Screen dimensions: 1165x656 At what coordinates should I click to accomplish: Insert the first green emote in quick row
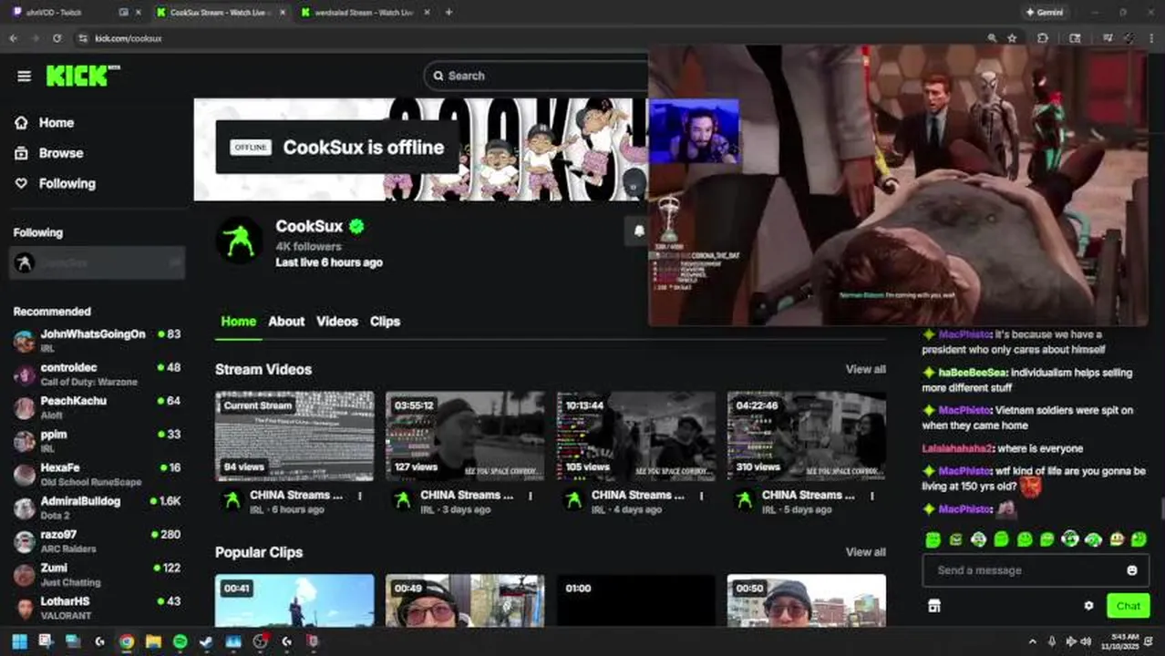pyautogui.click(x=933, y=539)
